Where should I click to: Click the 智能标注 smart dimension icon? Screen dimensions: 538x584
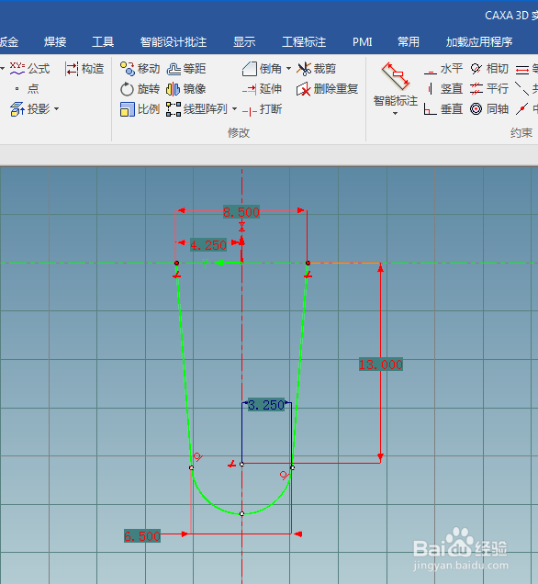(396, 76)
